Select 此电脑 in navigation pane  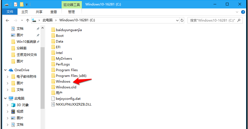click(x=19, y=98)
